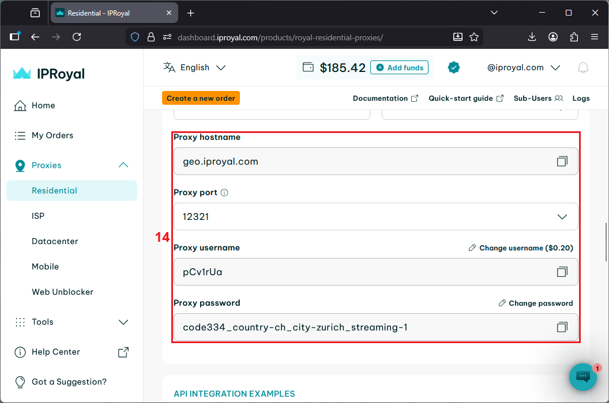Image resolution: width=609 pixels, height=403 pixels.
Task: Open the list all tabs dropdown
Action: click(494, 13)
